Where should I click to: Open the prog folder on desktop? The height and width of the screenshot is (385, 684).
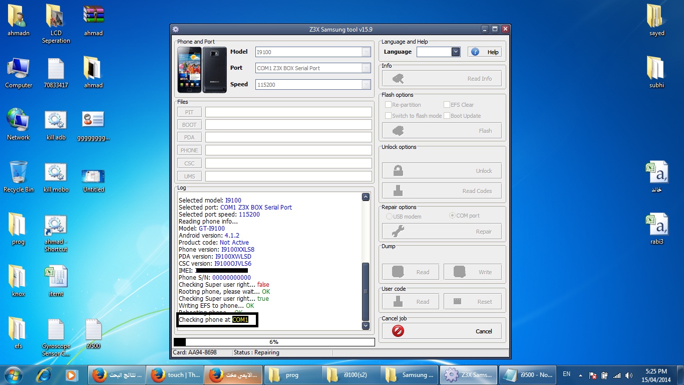(19, 229)
